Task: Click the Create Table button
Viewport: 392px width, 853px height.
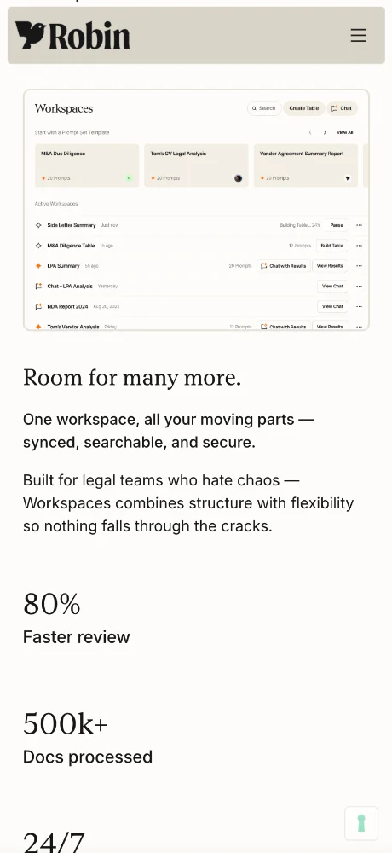Action: 304,108
